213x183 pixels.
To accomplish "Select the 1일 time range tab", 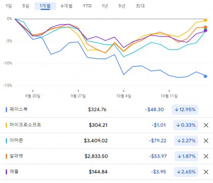I will tap(9, 6).
